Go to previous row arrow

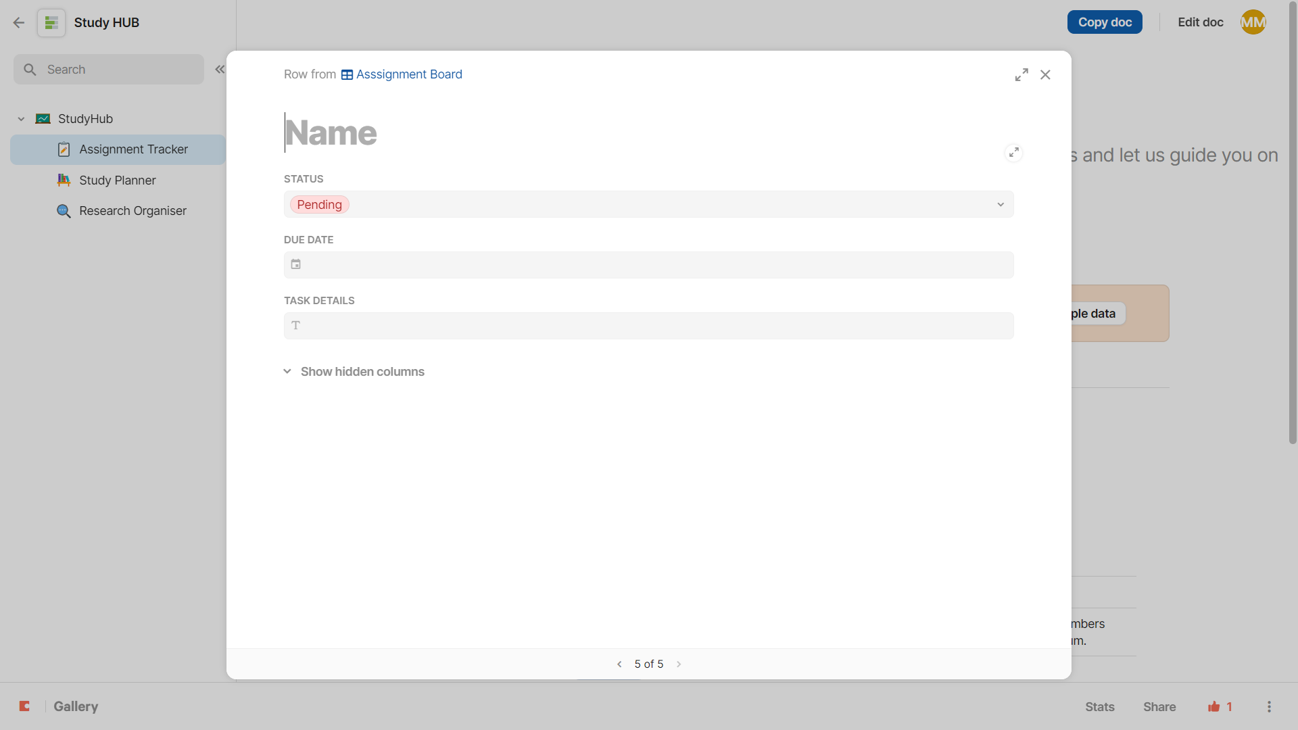[x=619, y=664]
